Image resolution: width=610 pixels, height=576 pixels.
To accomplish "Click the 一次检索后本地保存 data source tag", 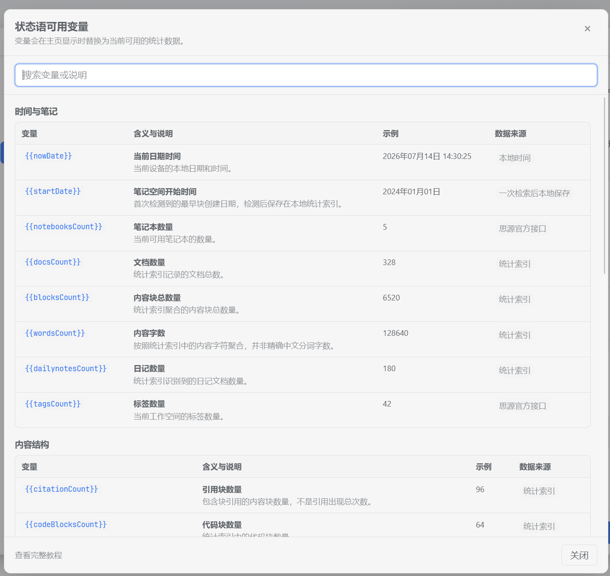I will pos(534,193).
